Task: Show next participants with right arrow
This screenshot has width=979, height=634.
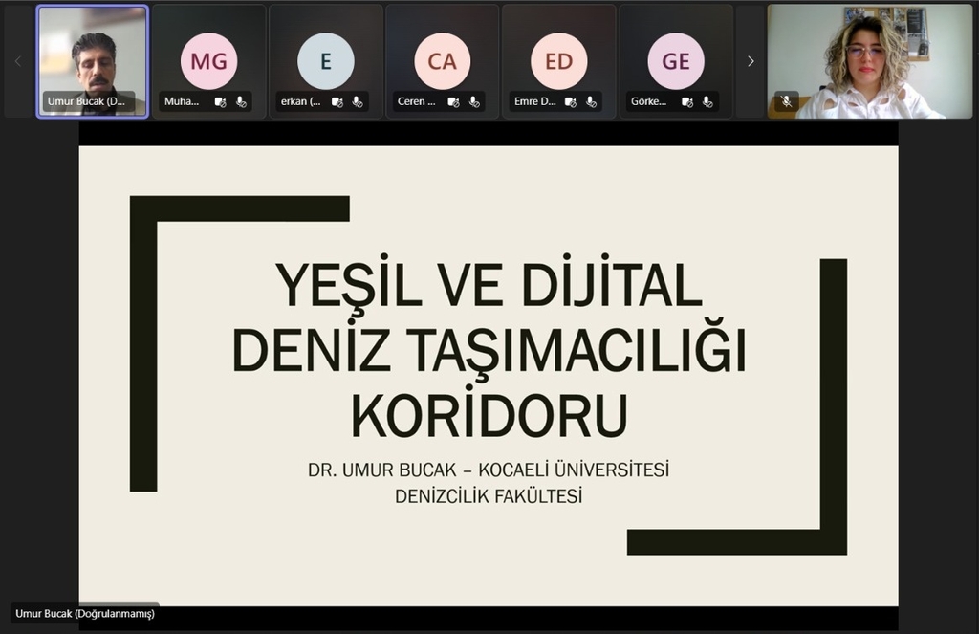Action: 751,61
